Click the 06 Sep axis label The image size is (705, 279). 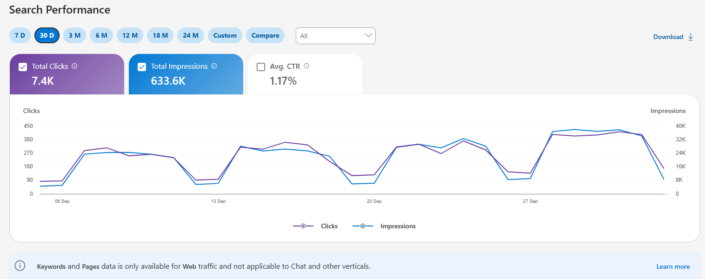coord(62,201)
